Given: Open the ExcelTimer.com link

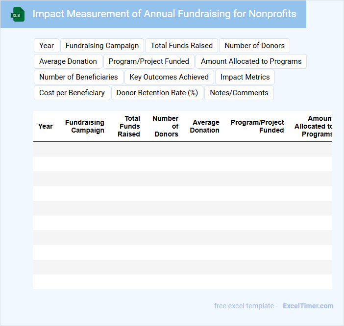Looking at the screenshot, I should tap(308, 306).
